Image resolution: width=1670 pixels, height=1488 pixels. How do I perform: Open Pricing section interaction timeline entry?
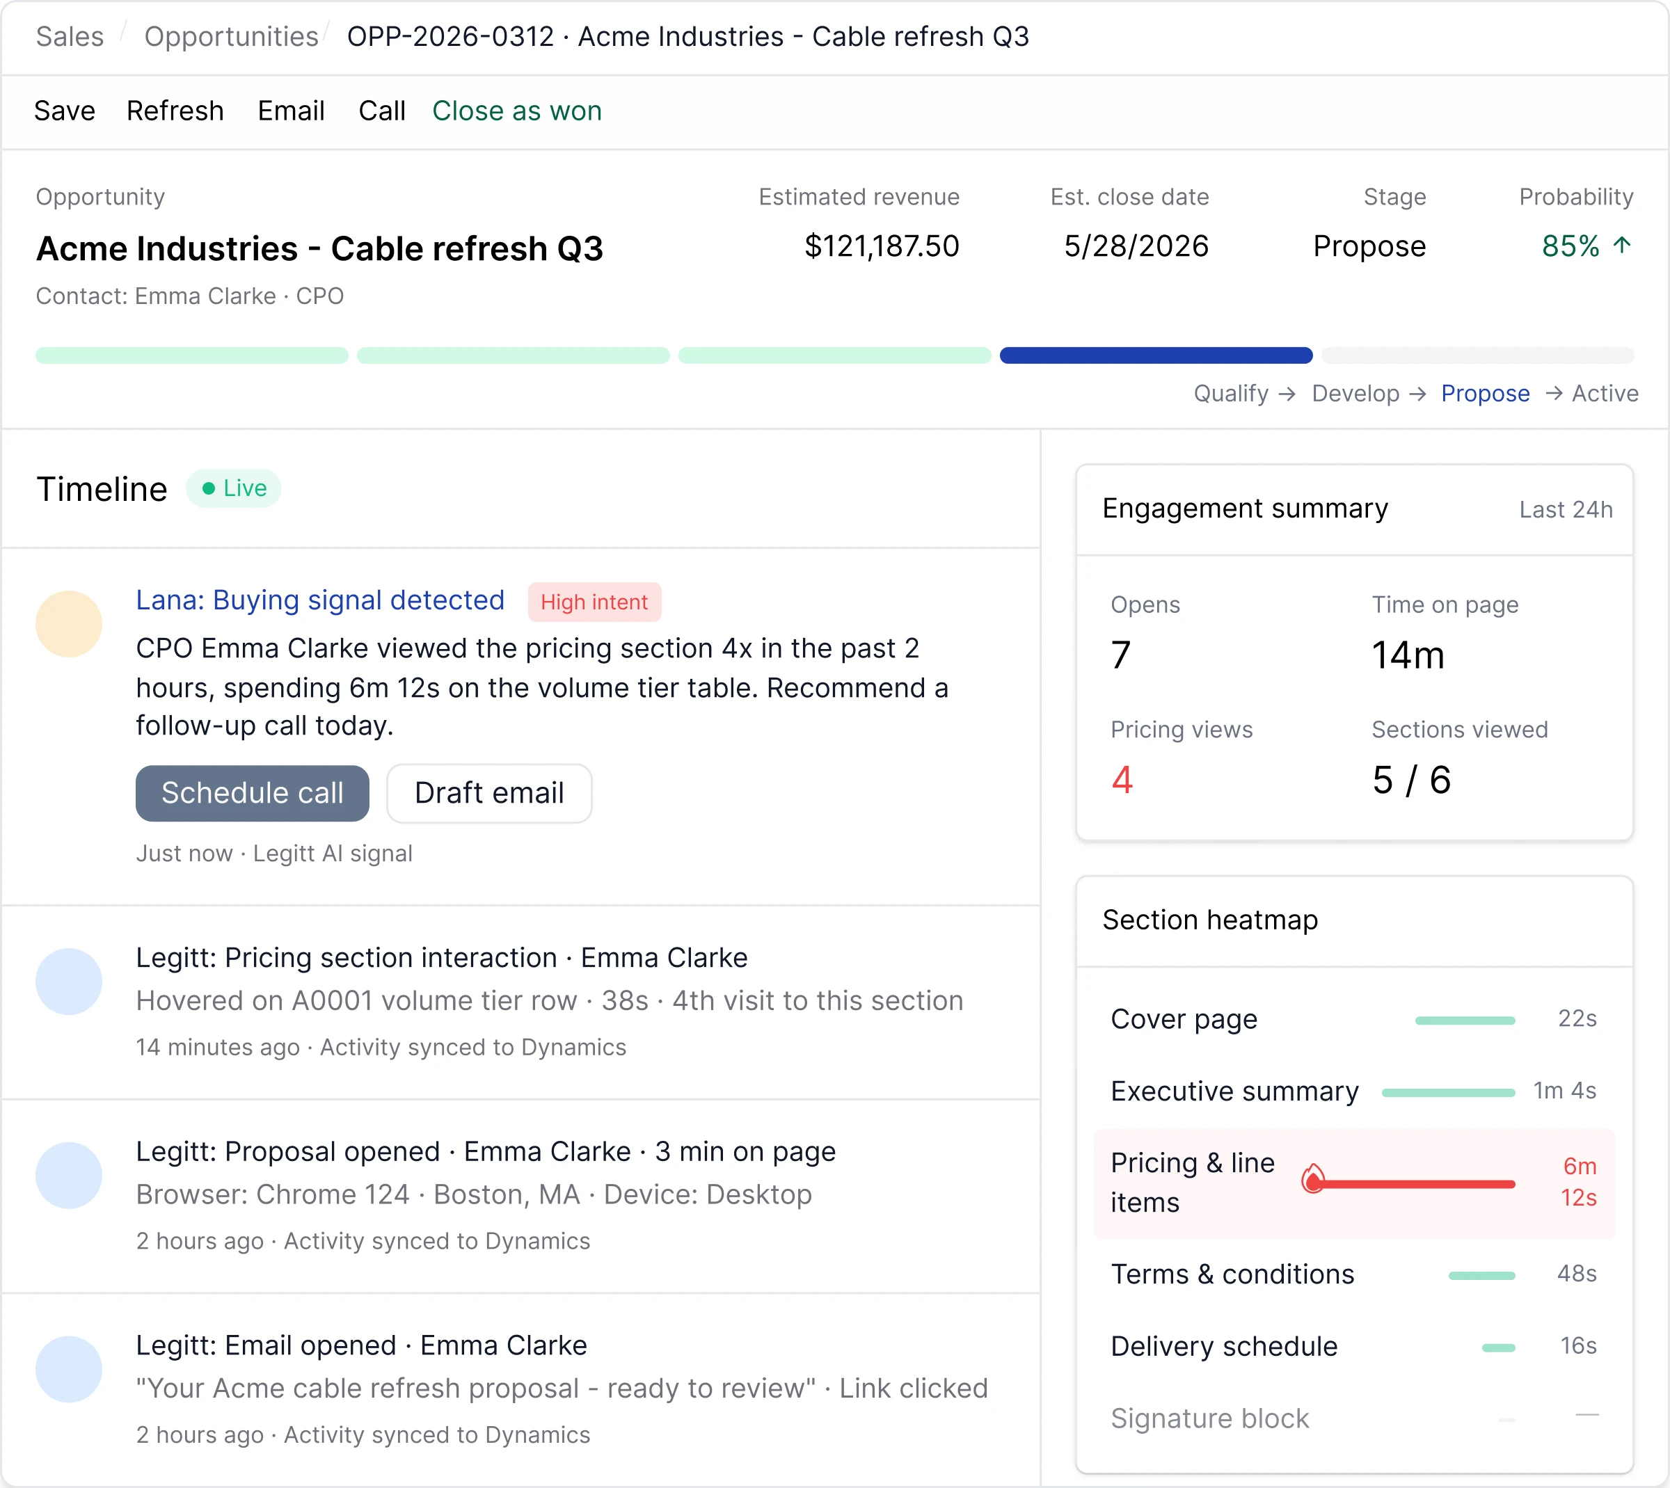(x=442, y=957)
